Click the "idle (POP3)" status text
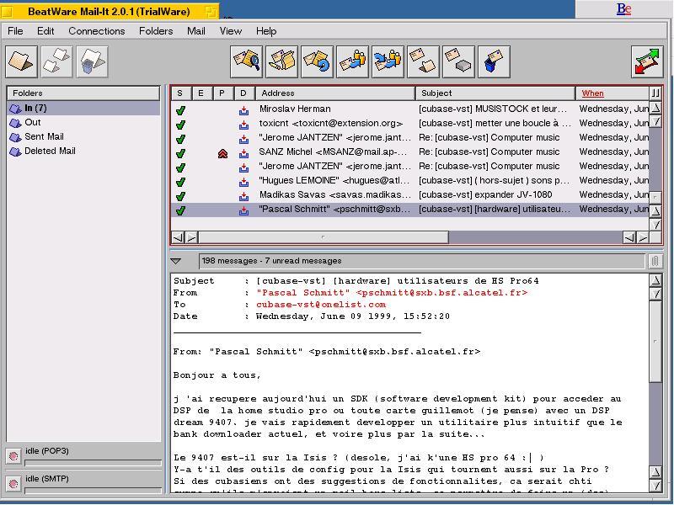This screenshot has height=505, width=674. click(47, 451)
